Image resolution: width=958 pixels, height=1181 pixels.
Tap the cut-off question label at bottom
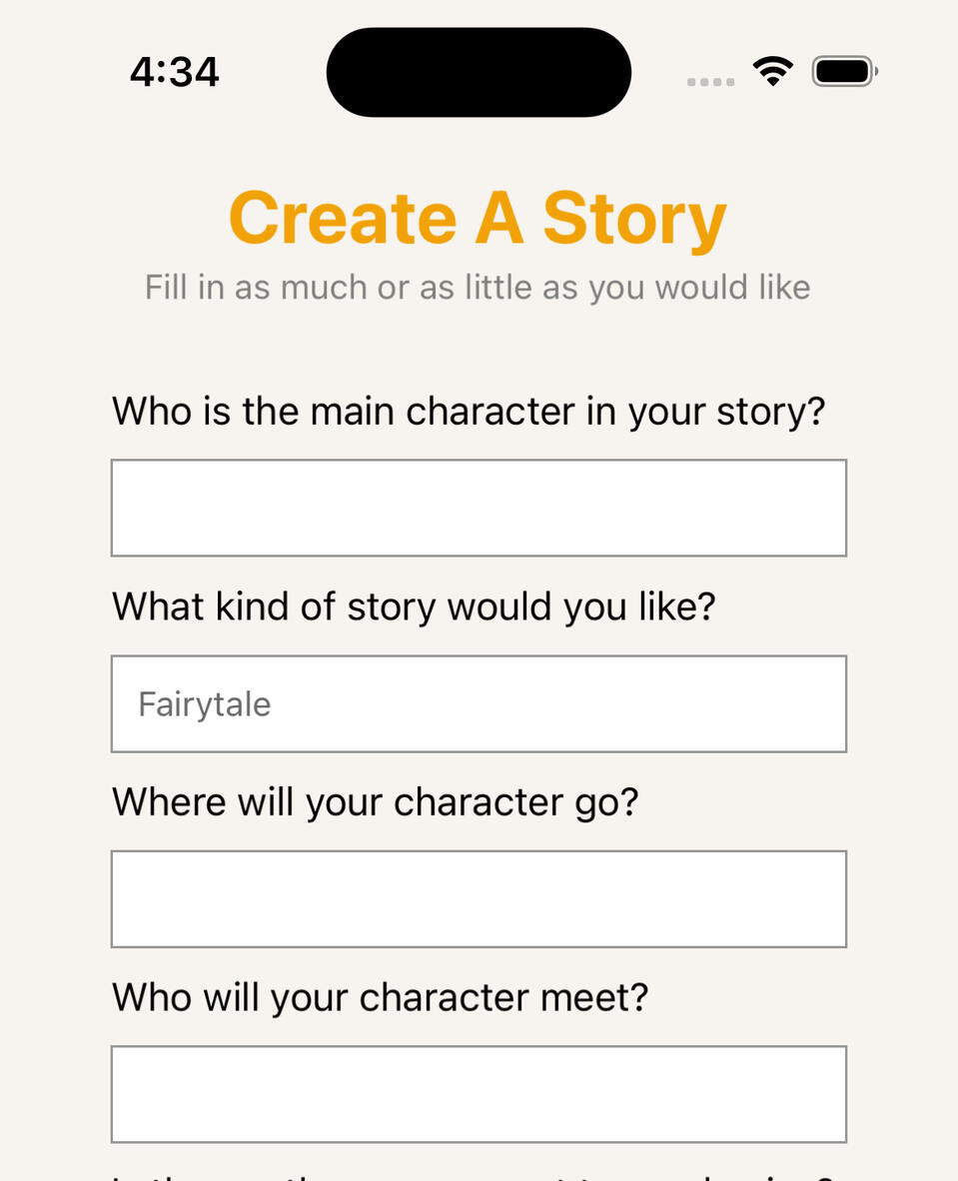pos(470,1175)
